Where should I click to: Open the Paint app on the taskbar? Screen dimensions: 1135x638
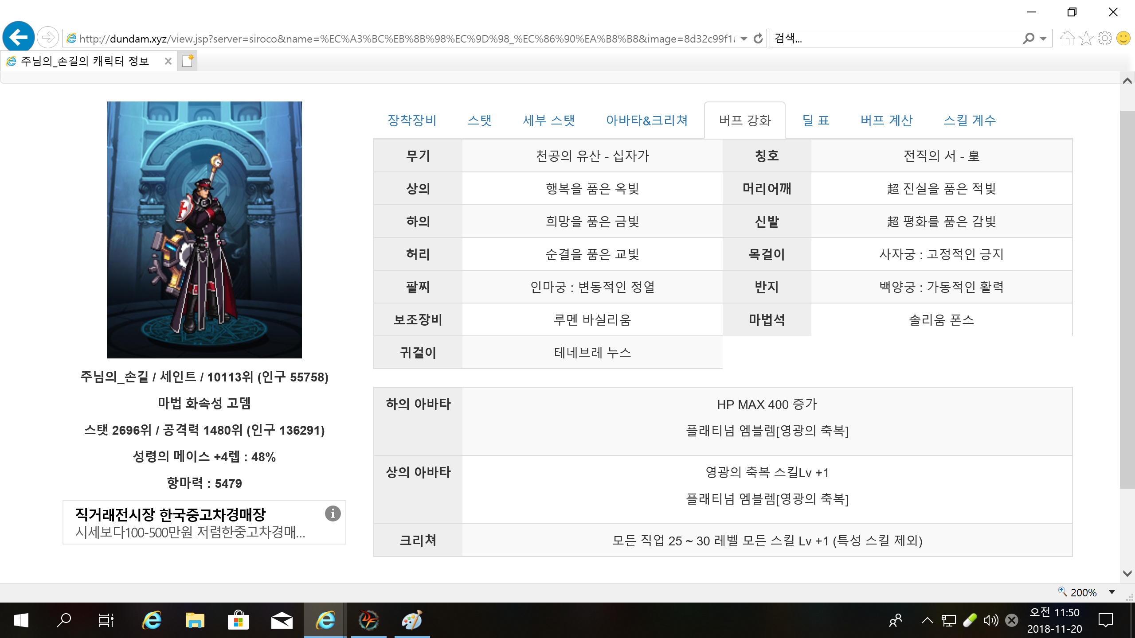(x=412, y=620)
